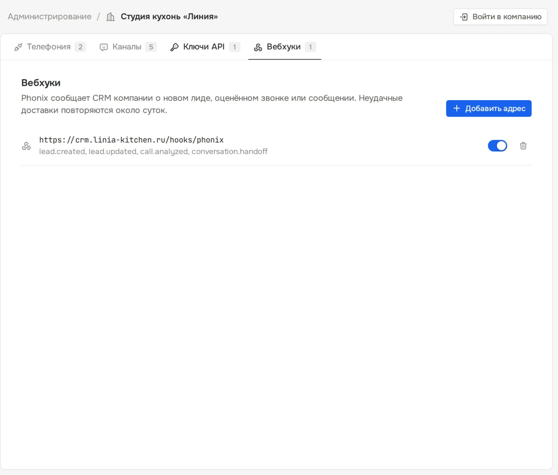558x475 pixels.
Task: Click the webhook icon beside the CRM URL
Action: [x=26, y=146]
